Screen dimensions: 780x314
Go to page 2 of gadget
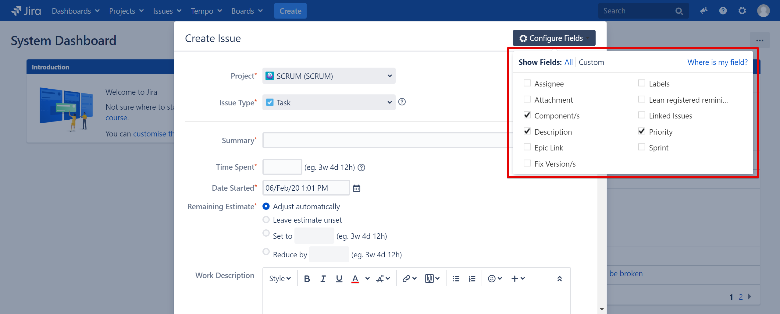click(741, 297)
